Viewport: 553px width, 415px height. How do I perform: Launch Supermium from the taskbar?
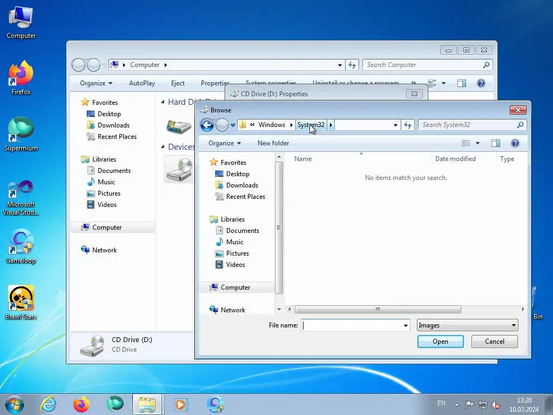[x=115, y=404]
